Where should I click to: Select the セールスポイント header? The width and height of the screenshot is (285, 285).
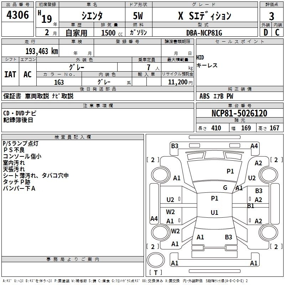pos(240,42)
